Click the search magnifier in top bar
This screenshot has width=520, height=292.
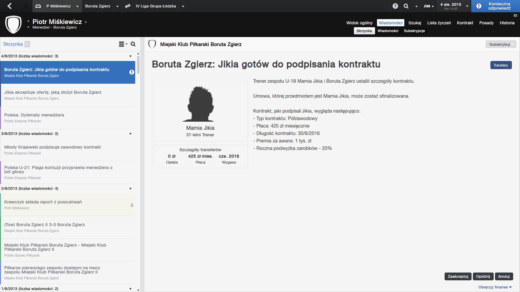click(x=406, y=6)
